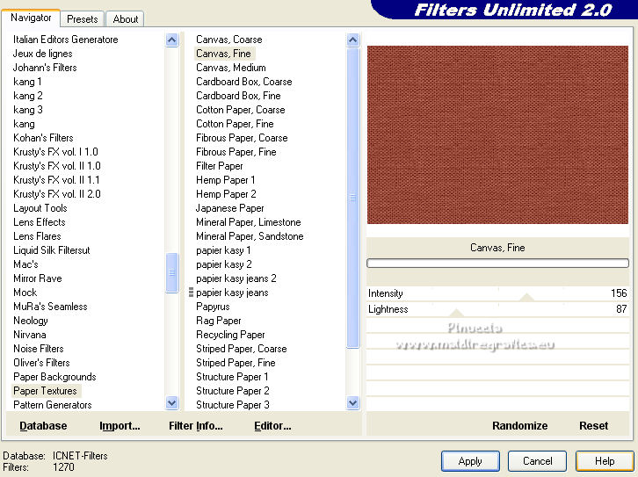The width and height of the screenshot is (638, 477).
Task: Select Lens Effects category
Action: coord(40,222)
